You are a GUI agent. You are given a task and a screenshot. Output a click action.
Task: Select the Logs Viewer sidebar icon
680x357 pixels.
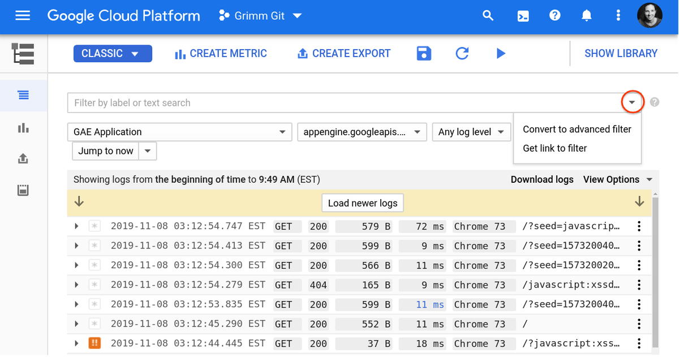click(x=23, y=95)
